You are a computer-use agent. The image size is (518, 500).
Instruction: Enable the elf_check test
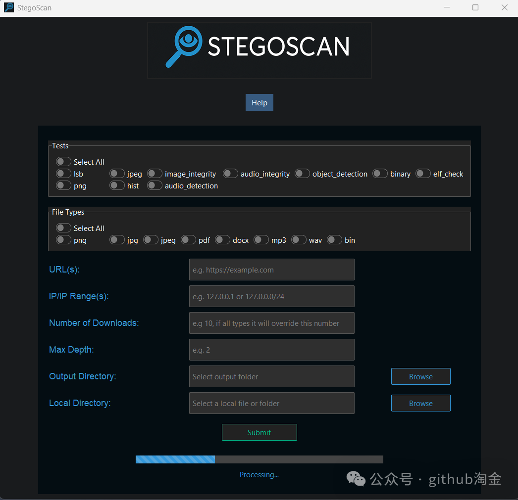click(423, 173)
